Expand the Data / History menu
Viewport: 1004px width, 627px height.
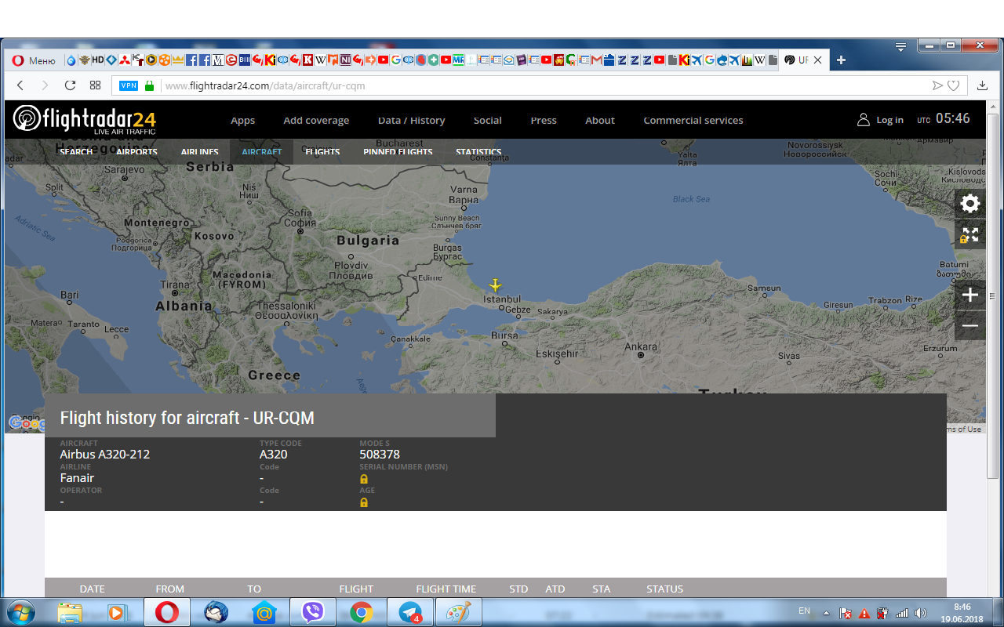pos(411,121)
